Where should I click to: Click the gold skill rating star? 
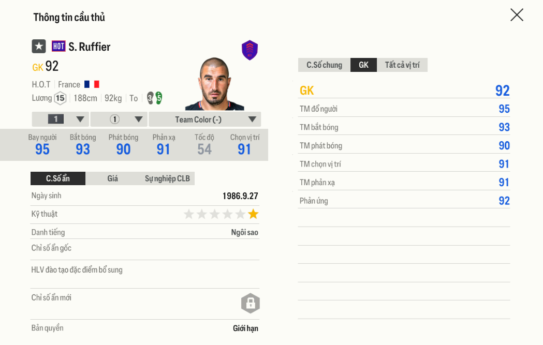[x=253, y=214]
